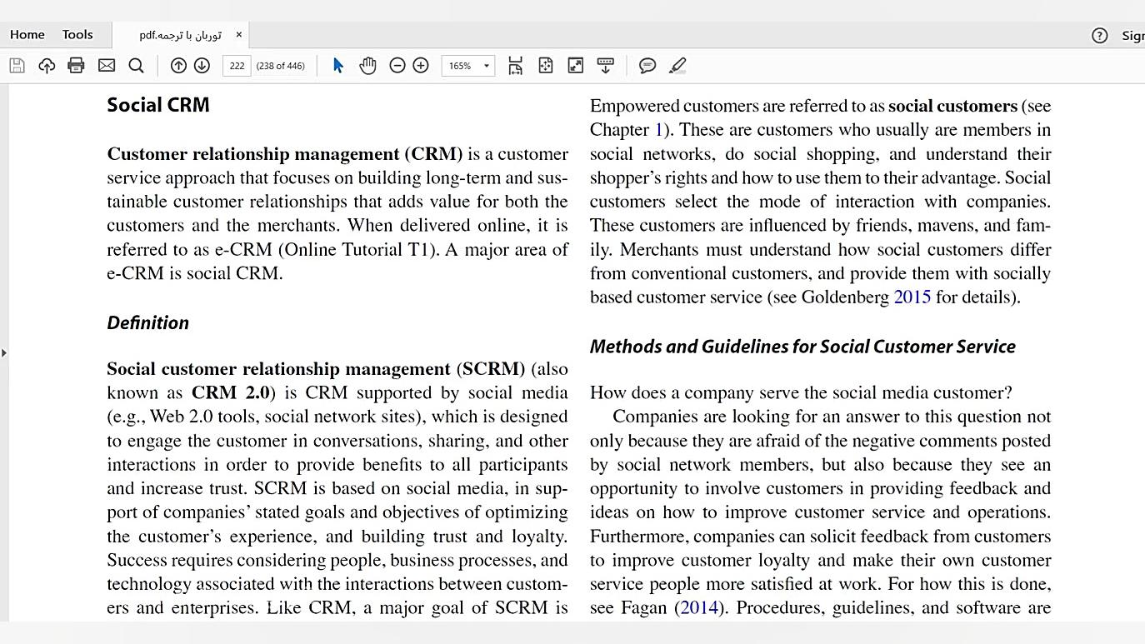Print the document with printer icon

pyautogui.click(x=76, y=65)
